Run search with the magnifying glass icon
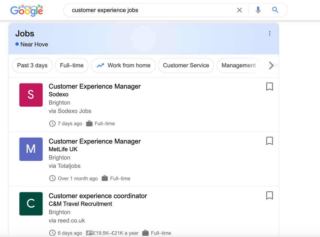Image resolution: width=320 pixels, height=237 pixels. [x=275, y=10]
